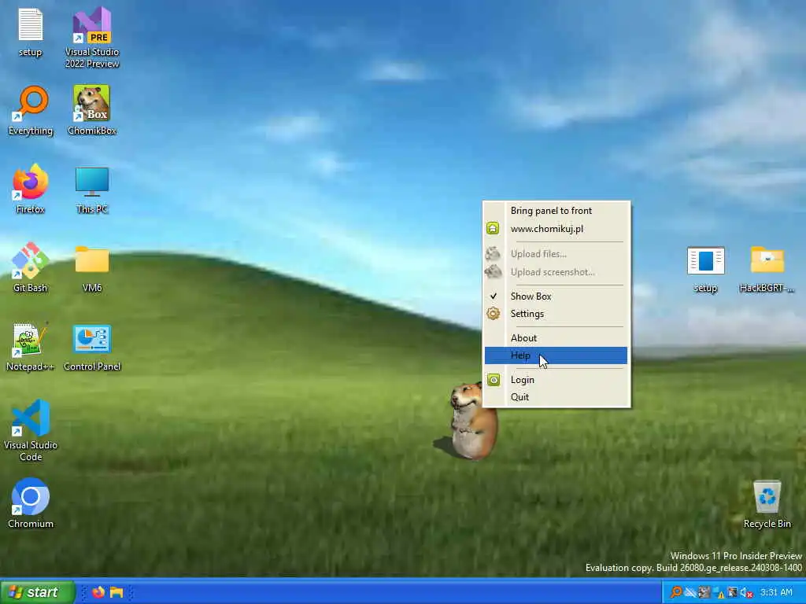
Task: Toggle the Show Box checked option
Action: coord(556,296)
